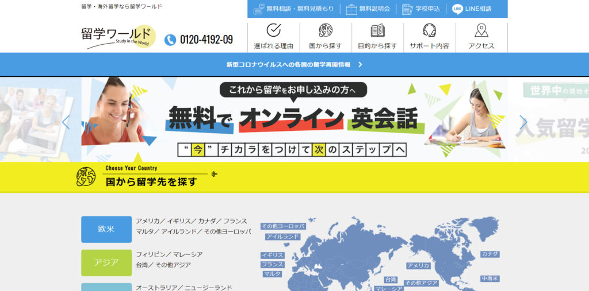This screenshot has width=589, height=291.
Task: Click 台湾 label on the map
Action: click(x=391, y=280)
